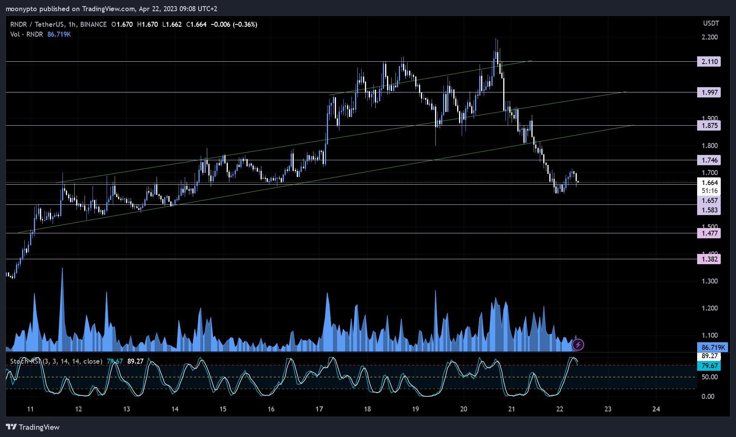Click the 1.875 price level label
This screenshot has height=437, width=736.
click(x=709, y=126)
